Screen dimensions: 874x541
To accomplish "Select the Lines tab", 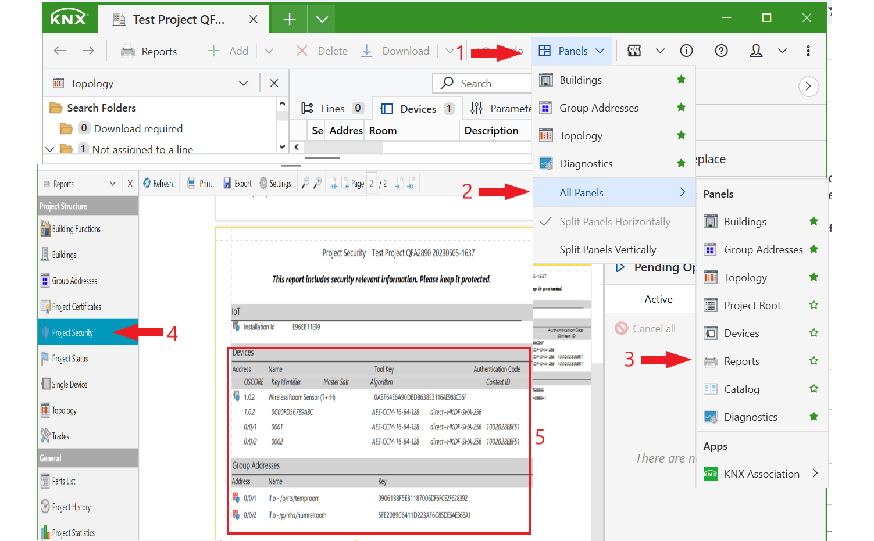I will pyautogui.click(x=332, y=109).
